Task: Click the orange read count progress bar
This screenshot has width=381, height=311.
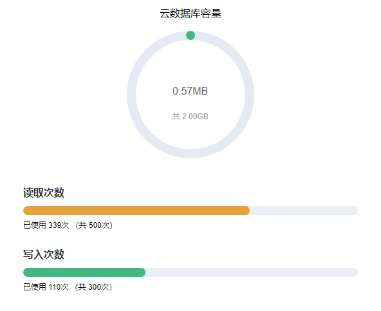Action: pyautogui.click(x=136, y=211)
